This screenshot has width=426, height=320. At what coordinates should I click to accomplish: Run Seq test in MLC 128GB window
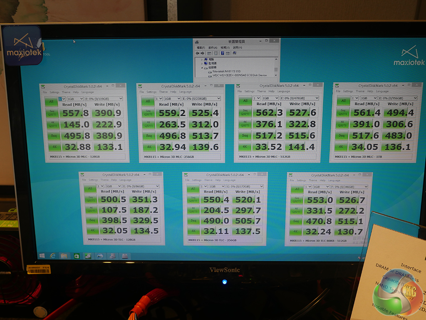tap(54, 136)
